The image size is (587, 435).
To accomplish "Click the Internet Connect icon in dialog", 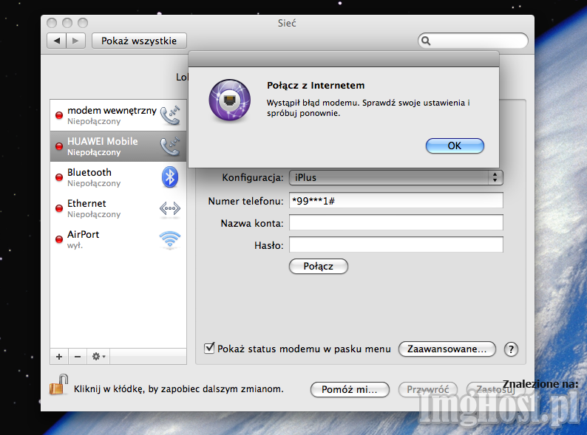I will point(229,100).
